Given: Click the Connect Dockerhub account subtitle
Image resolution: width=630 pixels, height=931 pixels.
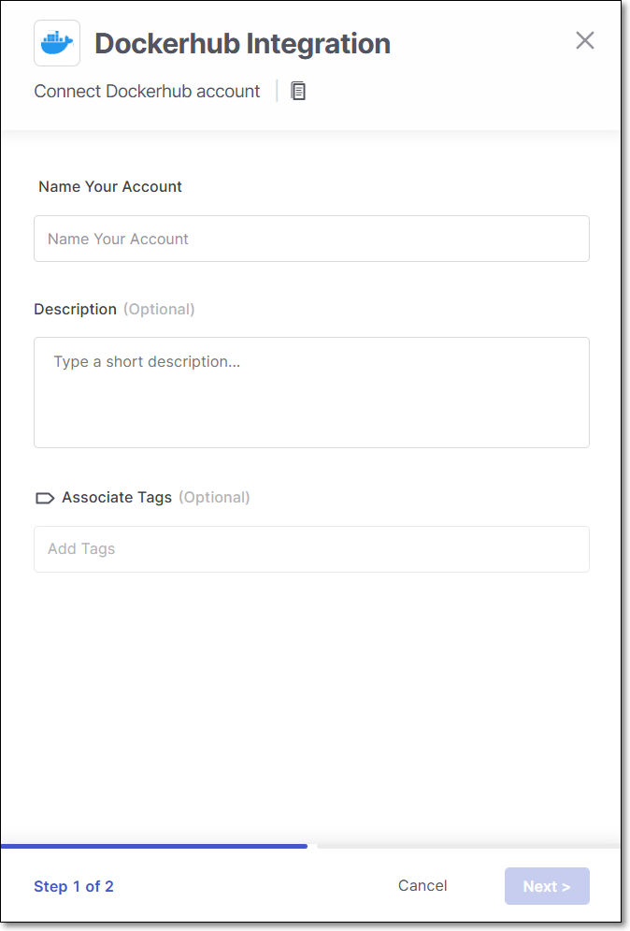Looking at the screenshot, I should tap(147, 92).
